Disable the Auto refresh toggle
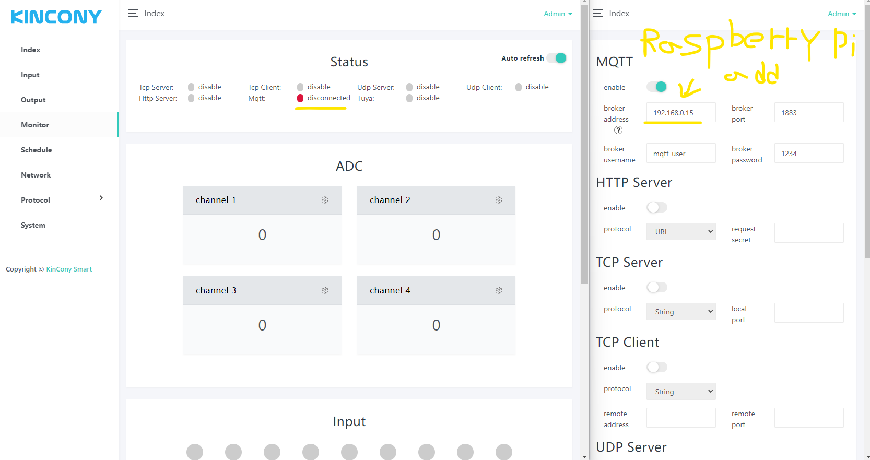 557,58
